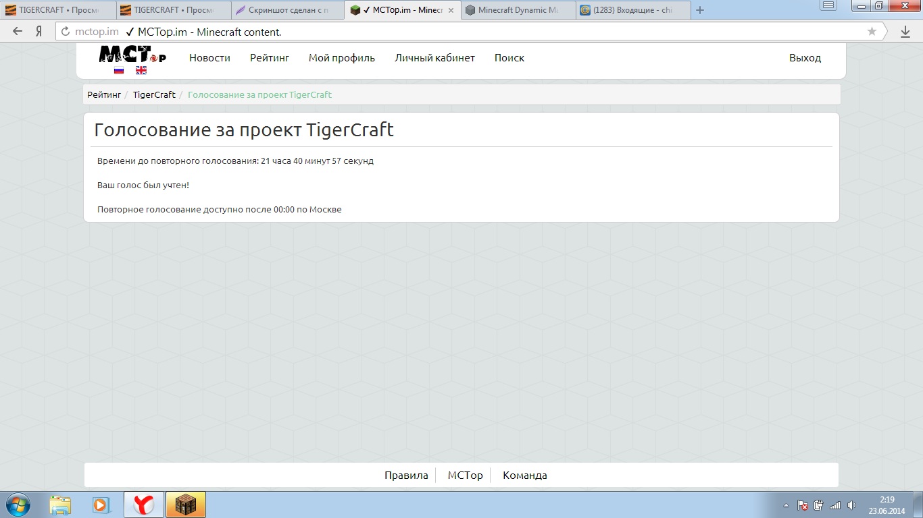This screenshot has height=518, width=923.
Task: Open the volume speaker tray icon
Action: (852, 505)
